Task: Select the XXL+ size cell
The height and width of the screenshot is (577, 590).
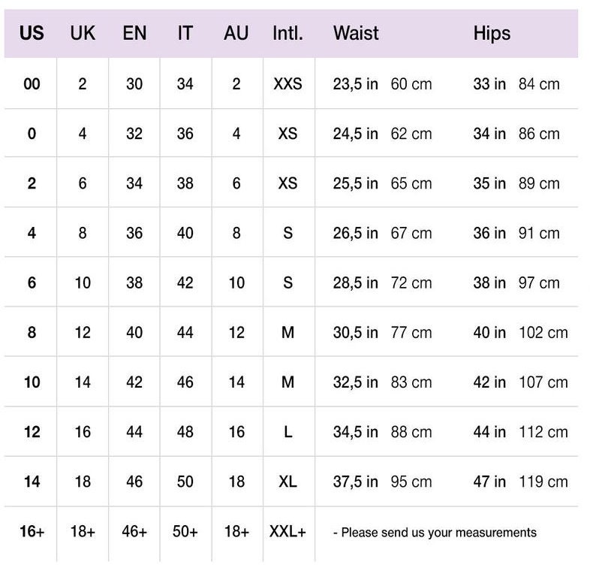Action: tap(287, 531)
